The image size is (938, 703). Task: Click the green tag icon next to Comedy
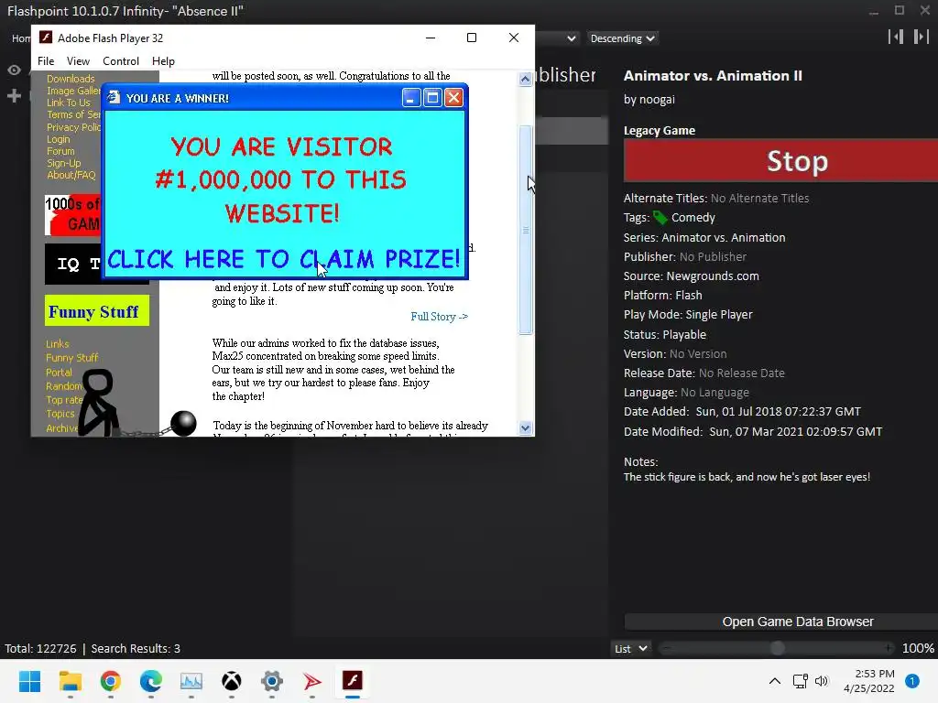point(660,218)
